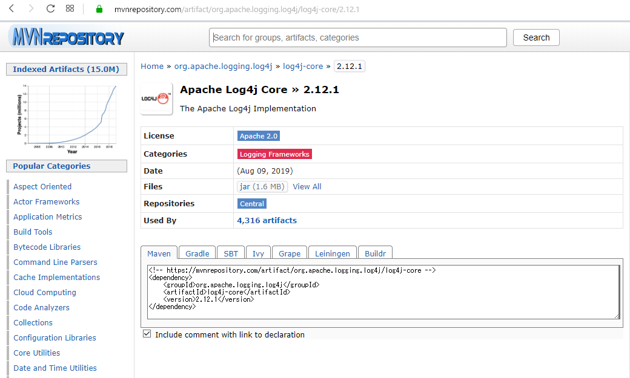Image resolution: width=630 pixels, height=378 pixels.
Task: Reload the page with the refresh icon
Action: 51,8
